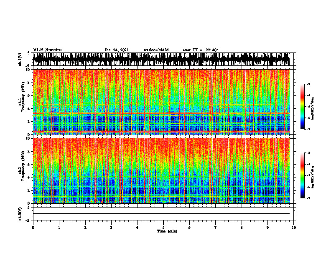Select the date text "Jan. 24, 2021"
Viewport: 331px width, 255px height.
(x=117, y=50)
